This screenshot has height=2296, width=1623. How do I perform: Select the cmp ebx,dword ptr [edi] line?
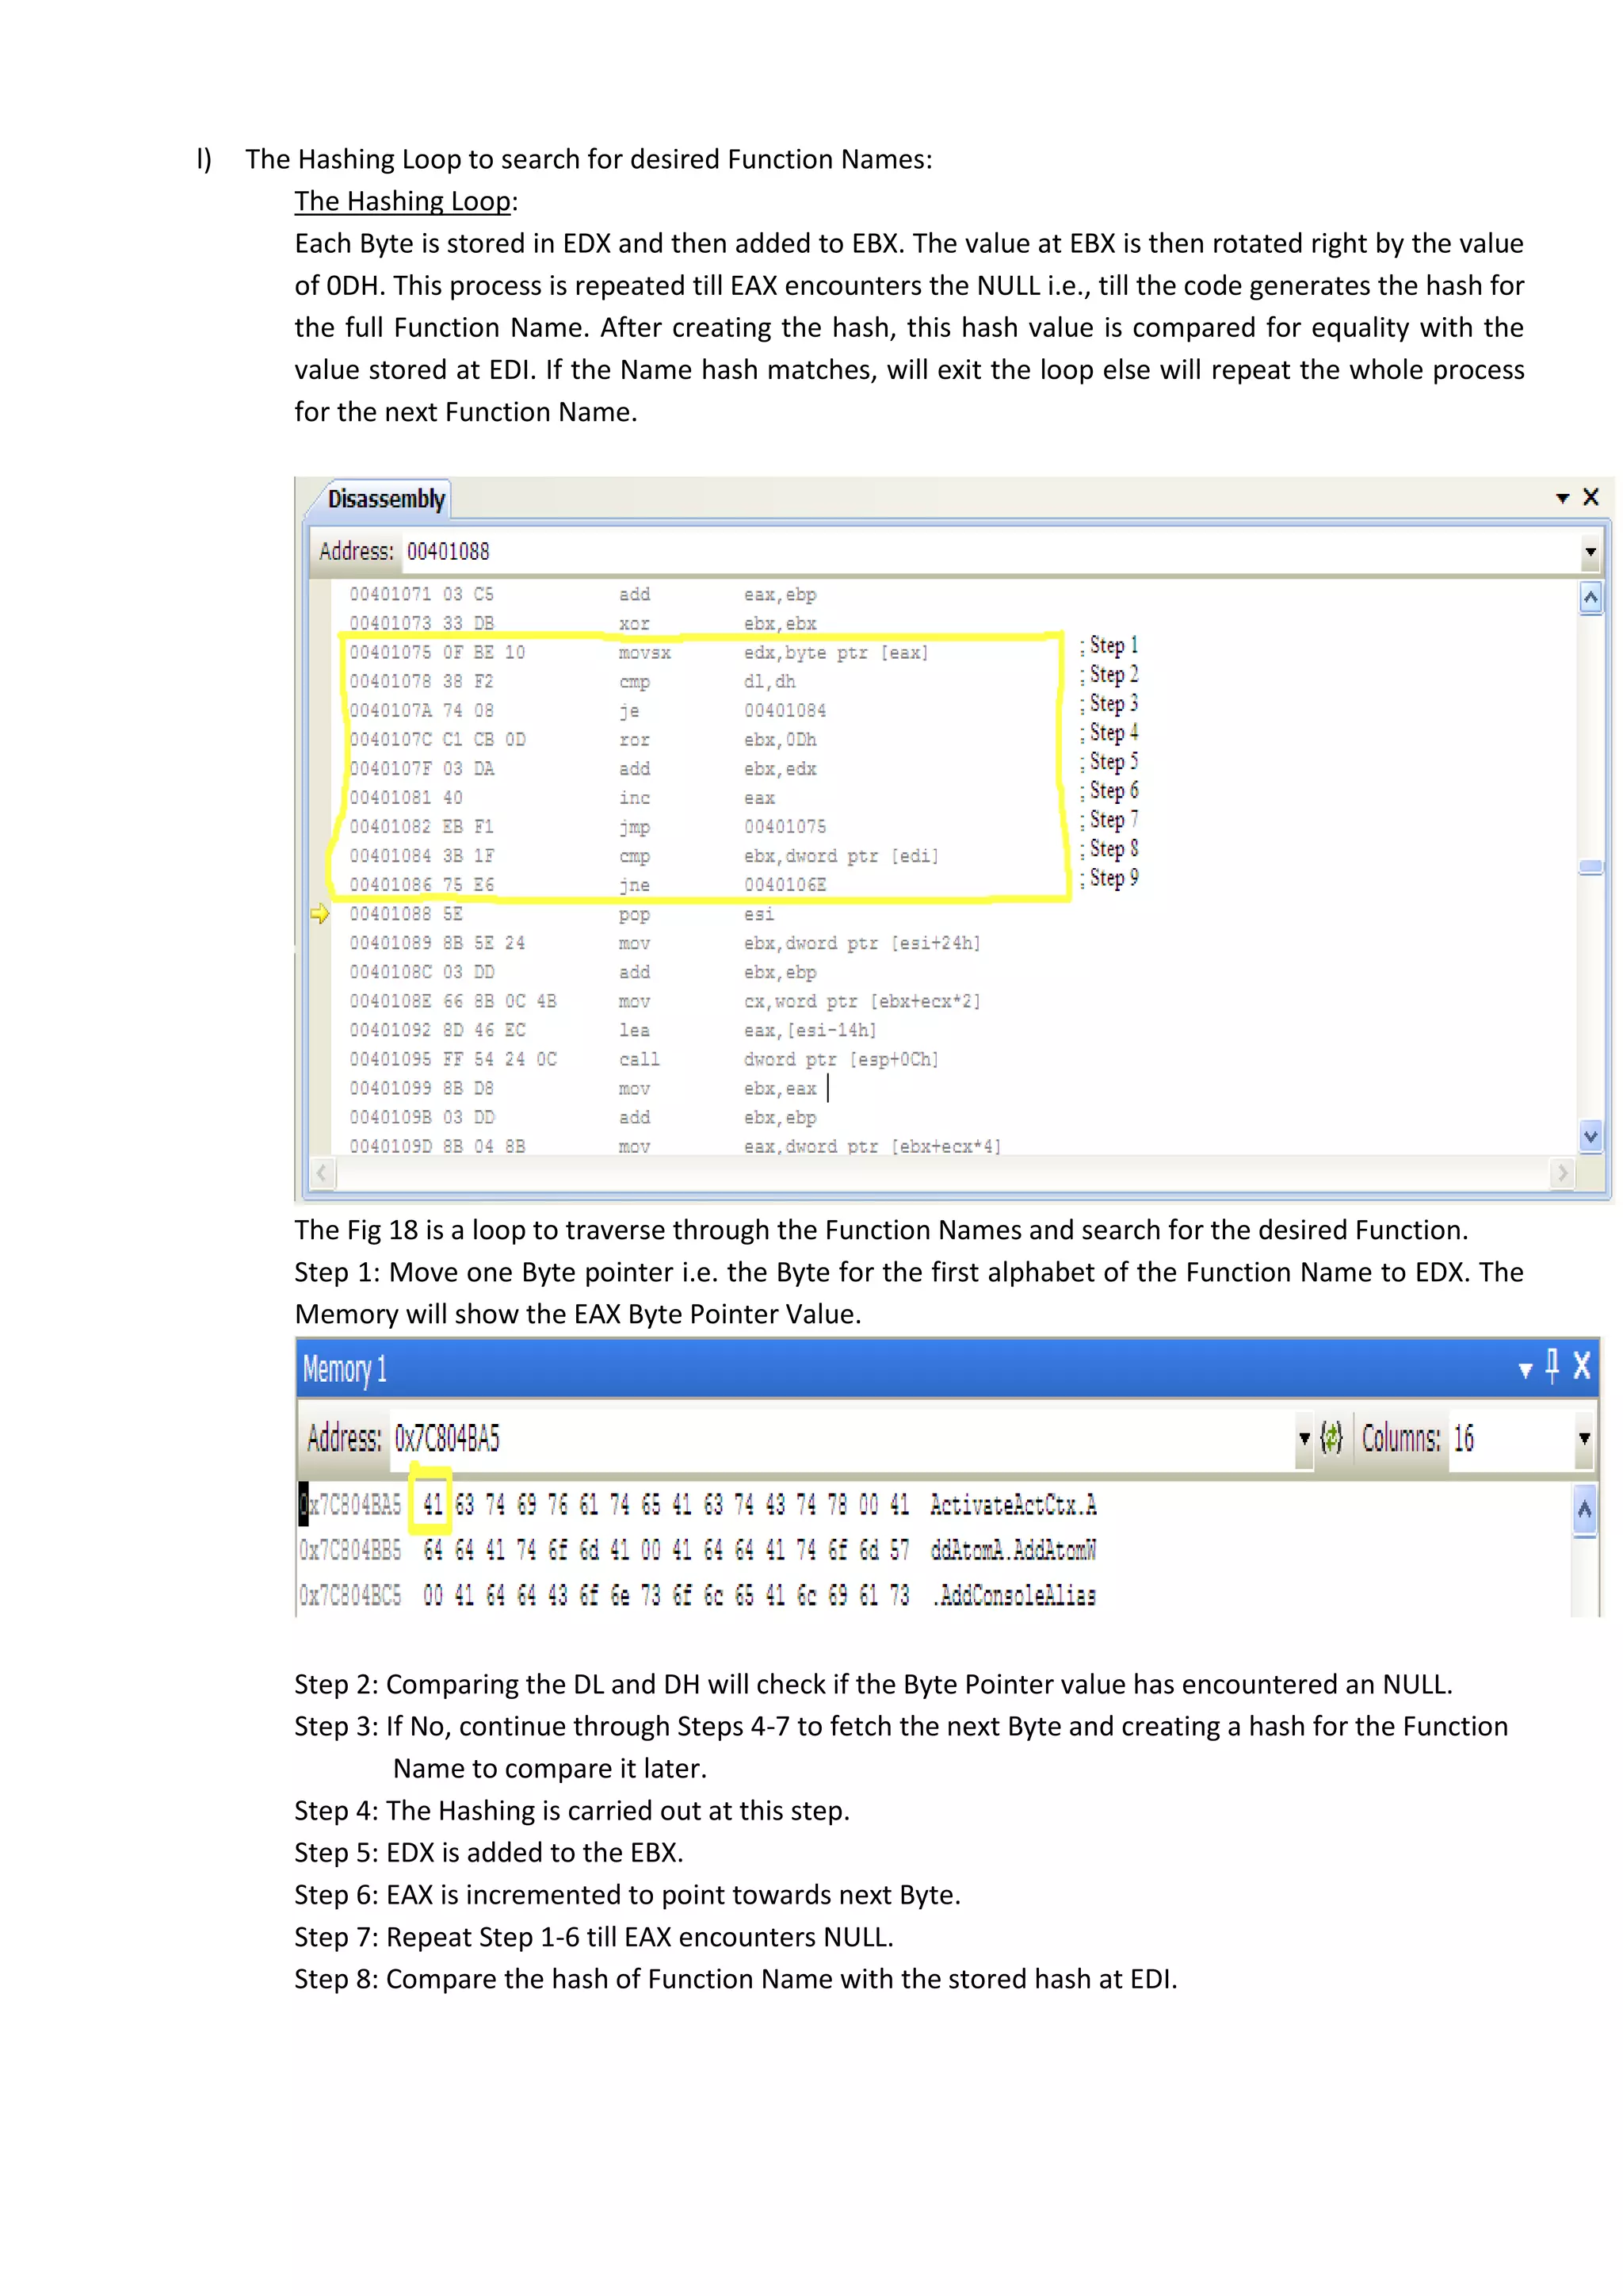(x=644, y=855)
